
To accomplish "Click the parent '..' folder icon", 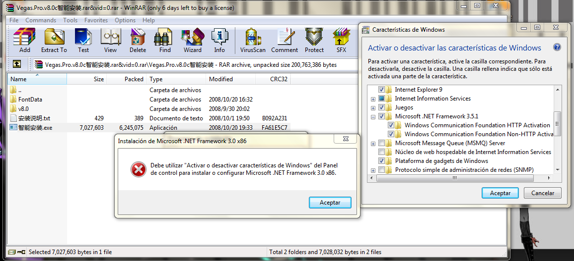I will coord(13,90).
